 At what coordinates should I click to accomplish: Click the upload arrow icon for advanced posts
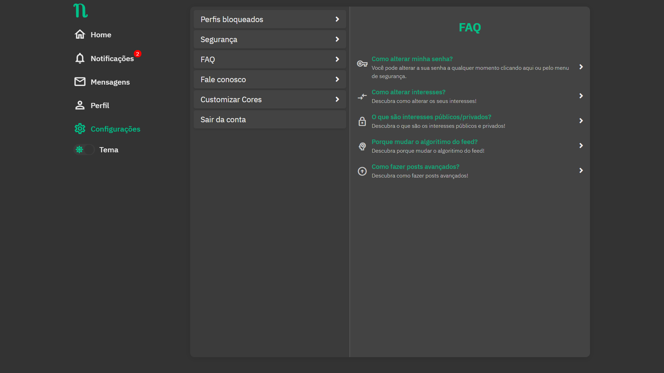point(362,171)
